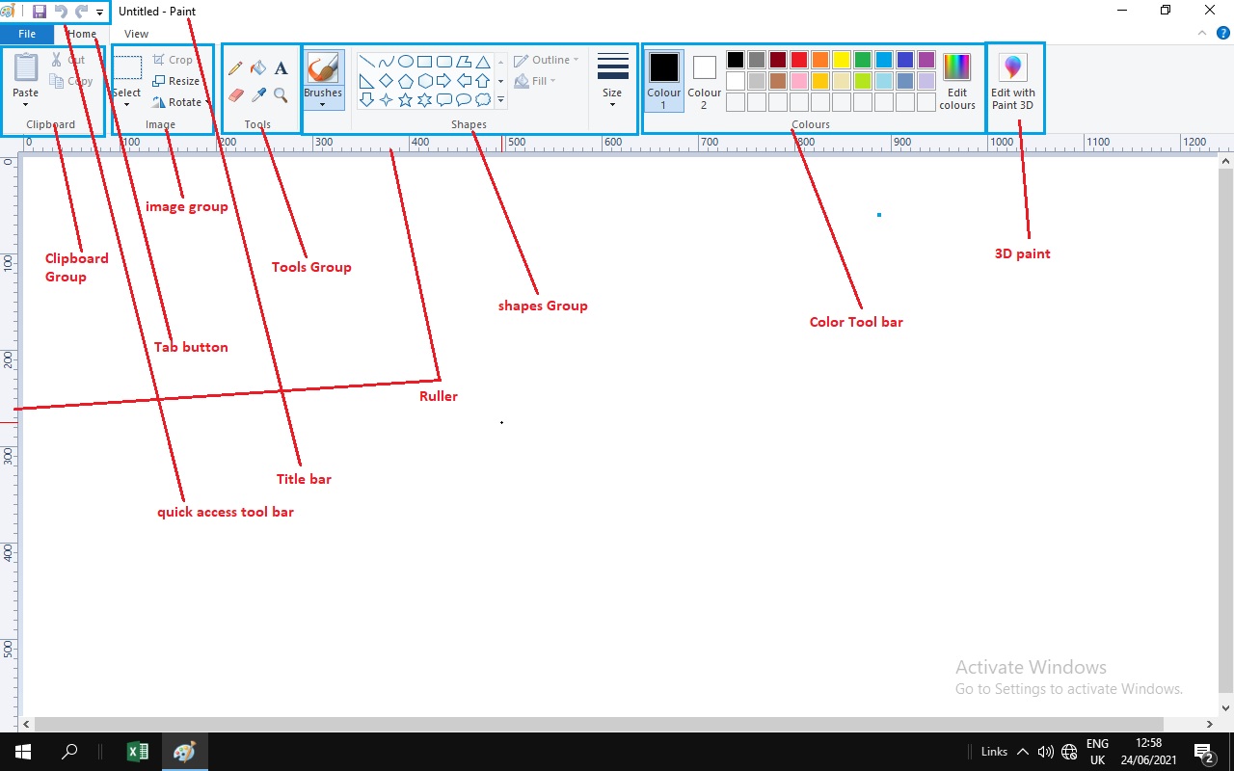
Task: Expand the Shapes gallery with More arrow
Action: coord(500,99)
